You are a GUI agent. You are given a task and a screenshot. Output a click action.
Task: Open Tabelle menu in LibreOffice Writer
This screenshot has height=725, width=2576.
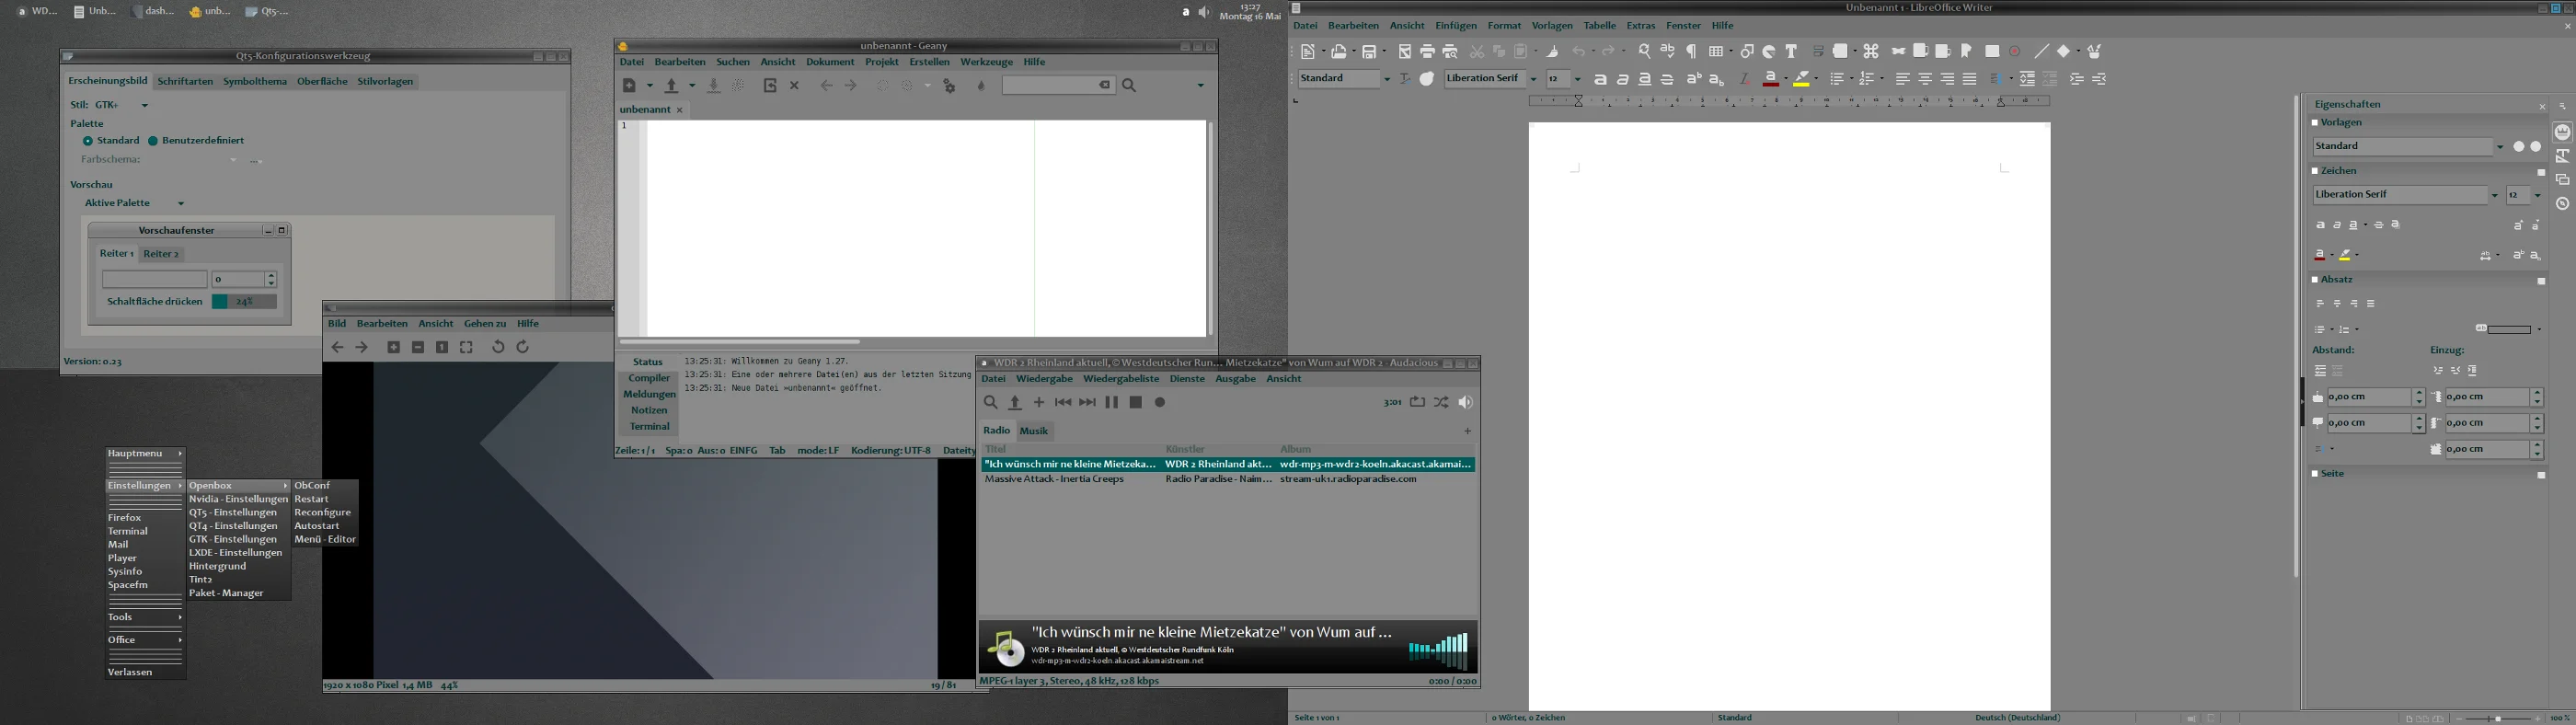(x=1600, y=26)
